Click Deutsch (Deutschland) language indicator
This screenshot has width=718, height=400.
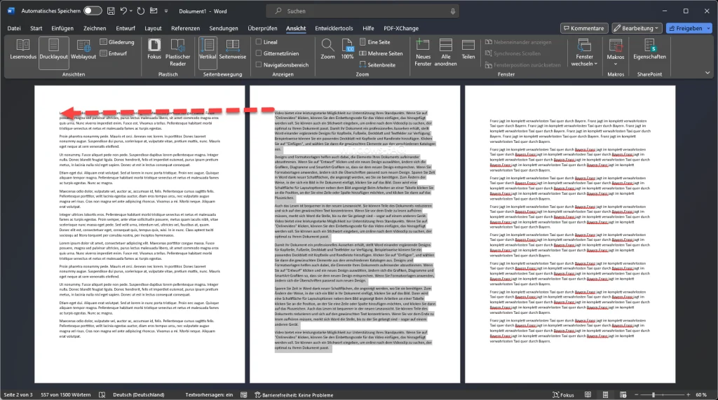coord(138,395)
